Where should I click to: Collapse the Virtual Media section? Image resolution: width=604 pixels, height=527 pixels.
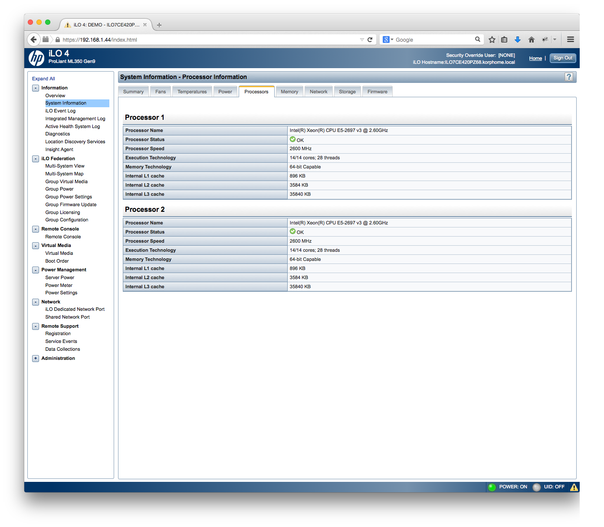pyautogui.click(x=36, y=246)
